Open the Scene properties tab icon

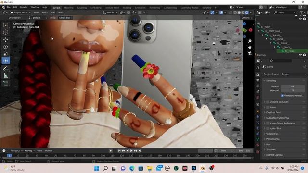pyautogui.click(x=258, y=92)
